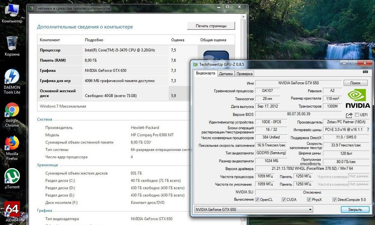Screen dimensions: 375x225
Task: Click Оценка column header
Action: coord(178,40)
